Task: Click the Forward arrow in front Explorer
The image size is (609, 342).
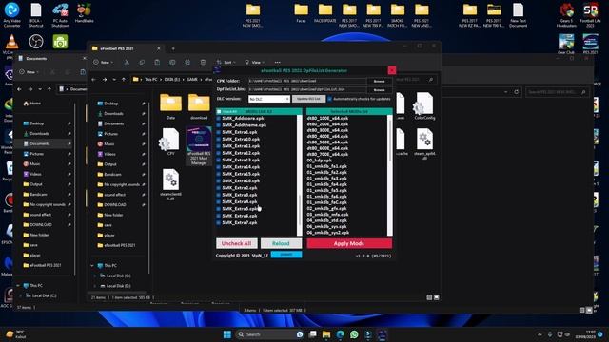Action: 104,80
